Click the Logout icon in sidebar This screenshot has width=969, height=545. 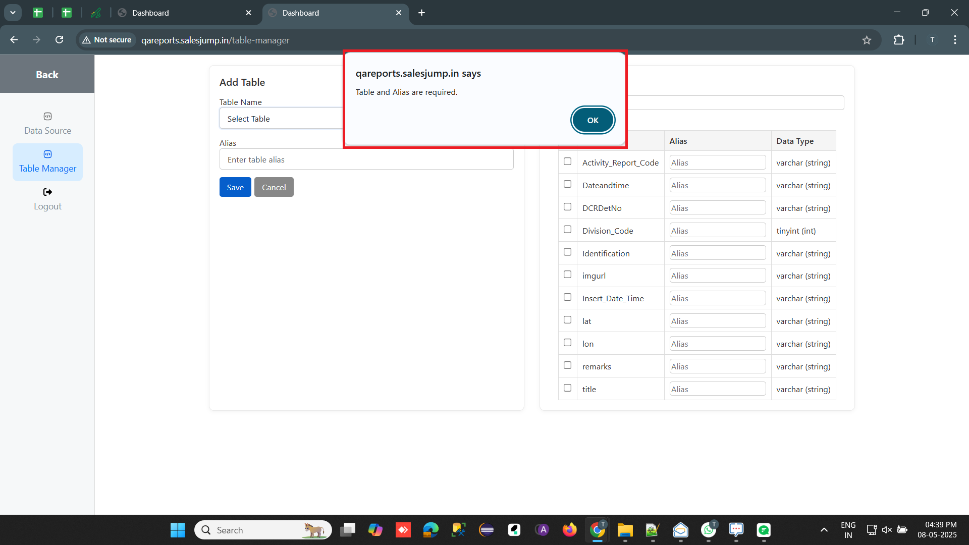click(x=47, y=192)
